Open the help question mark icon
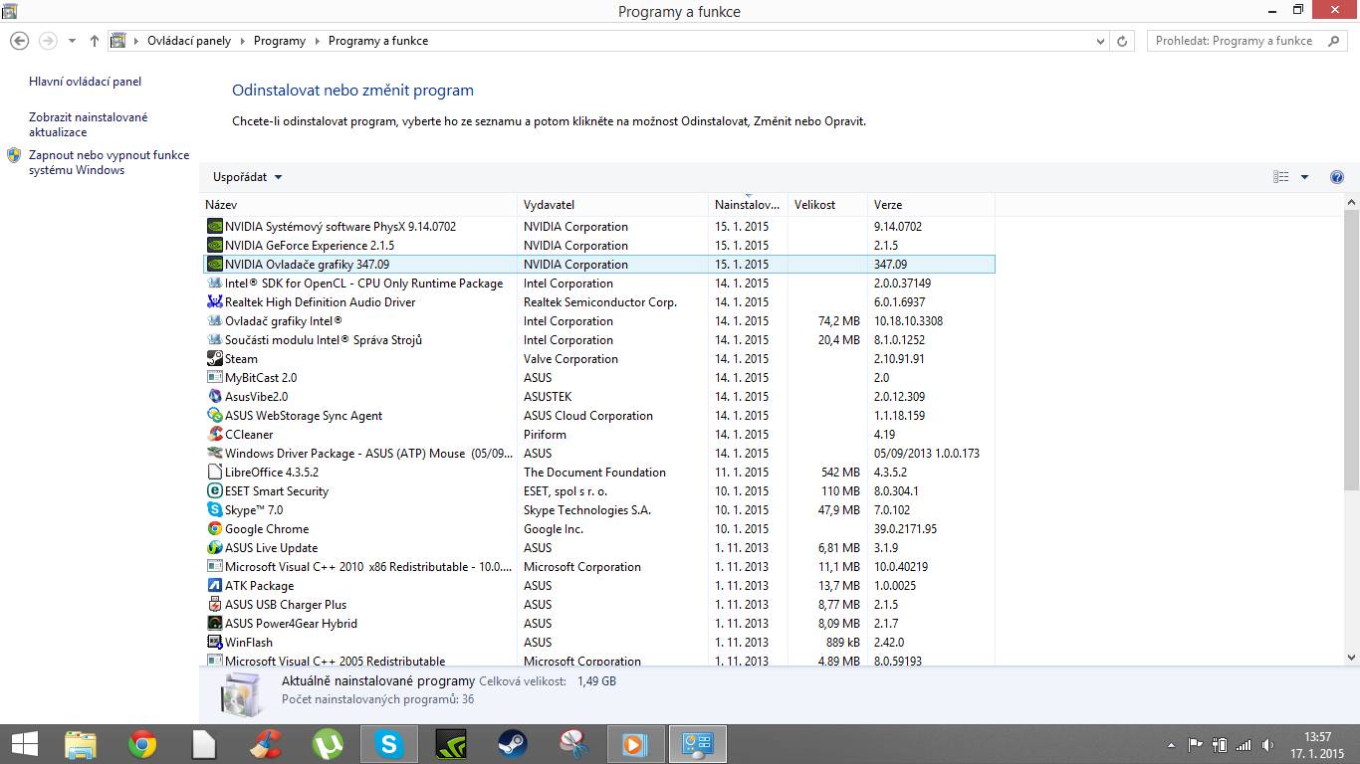The image size is (1360, 764). coord(1337,177)
